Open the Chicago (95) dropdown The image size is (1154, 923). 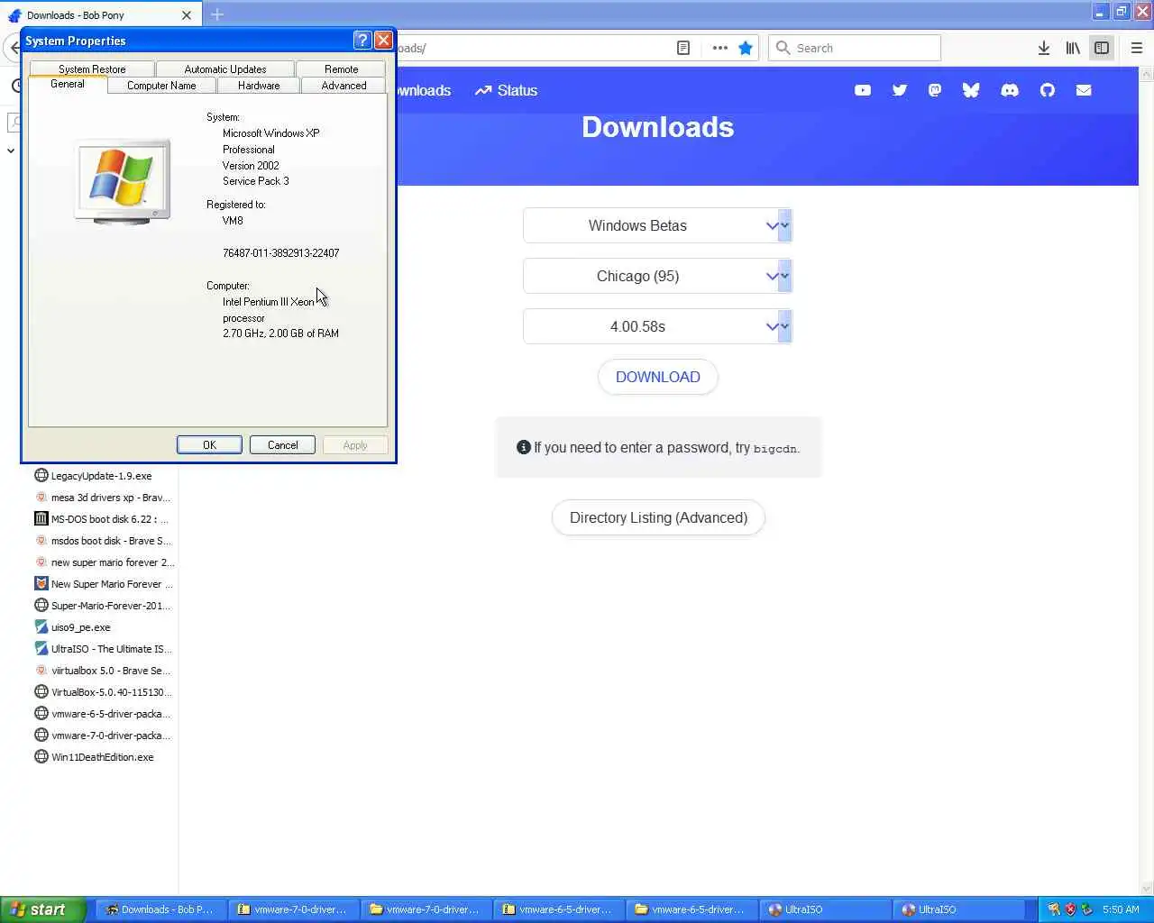coord(658,276)
